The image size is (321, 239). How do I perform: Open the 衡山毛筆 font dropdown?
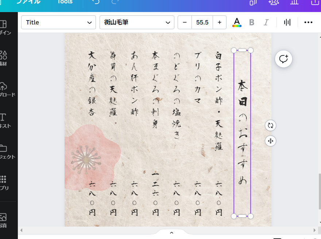pos(137,22)
